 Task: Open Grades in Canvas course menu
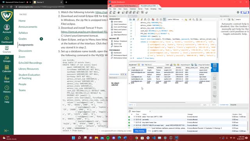click(x=23, y=39)
